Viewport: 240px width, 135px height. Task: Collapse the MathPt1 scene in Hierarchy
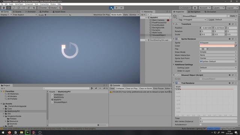pos(146,18)
